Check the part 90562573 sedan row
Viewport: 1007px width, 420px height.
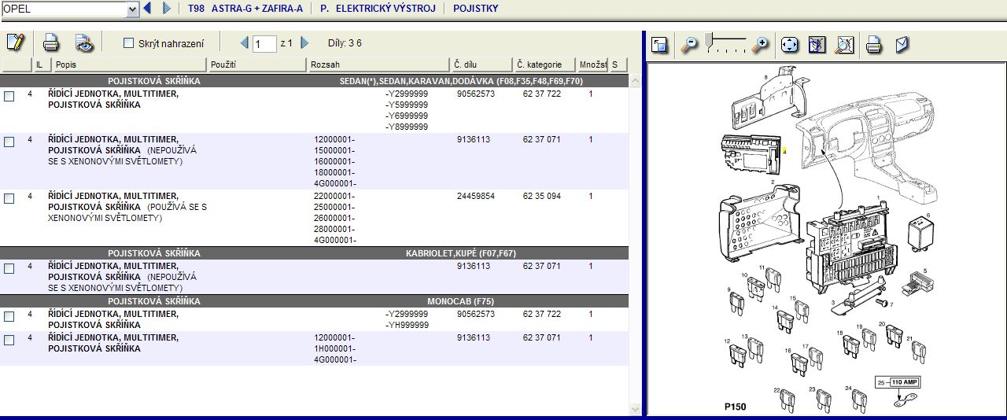click(9, 96)
